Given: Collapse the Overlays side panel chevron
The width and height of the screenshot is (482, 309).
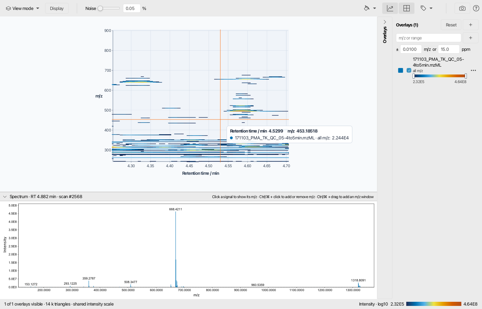Looking at the screenshot, I should point(385,22).
